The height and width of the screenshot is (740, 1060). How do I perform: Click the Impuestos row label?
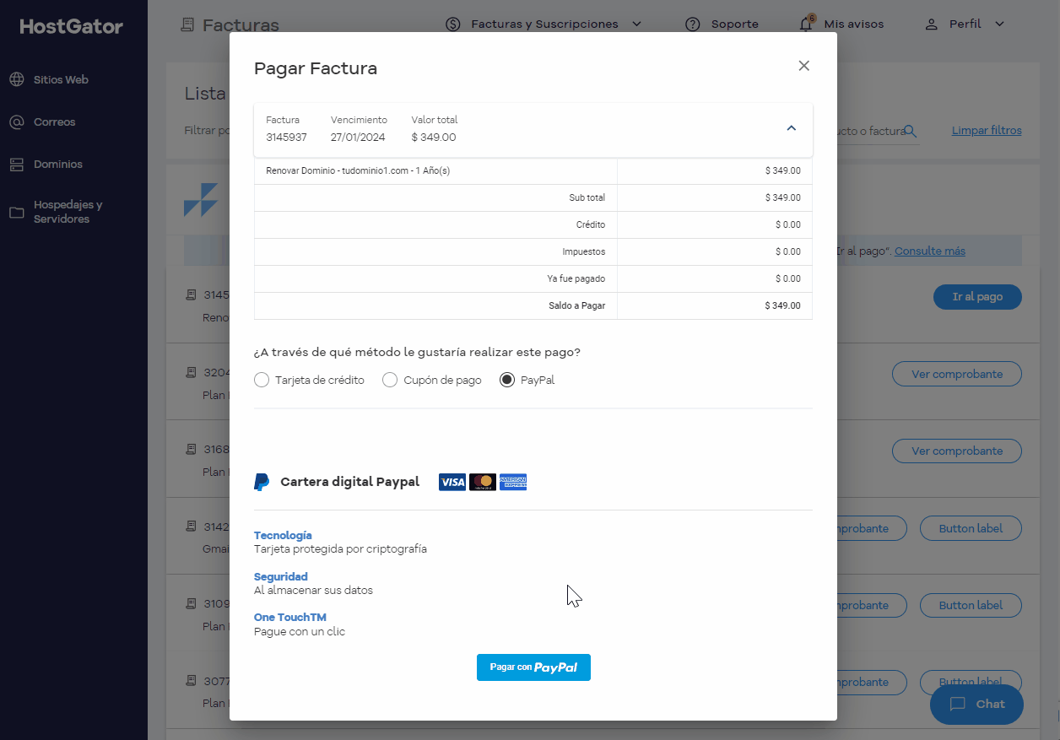pyautogui.click(x=584, y=252)
